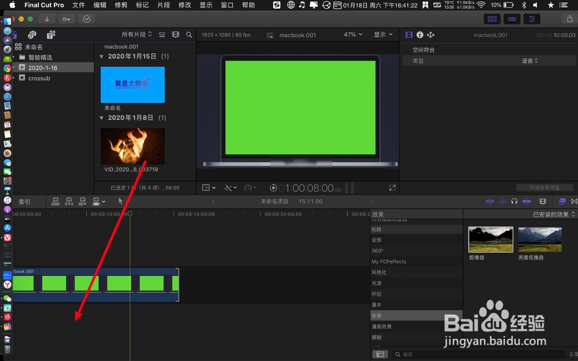Screen dimensions: 578x361
Task: Toggle snapping in the timeline toolbar
Action: coord(526,201)
